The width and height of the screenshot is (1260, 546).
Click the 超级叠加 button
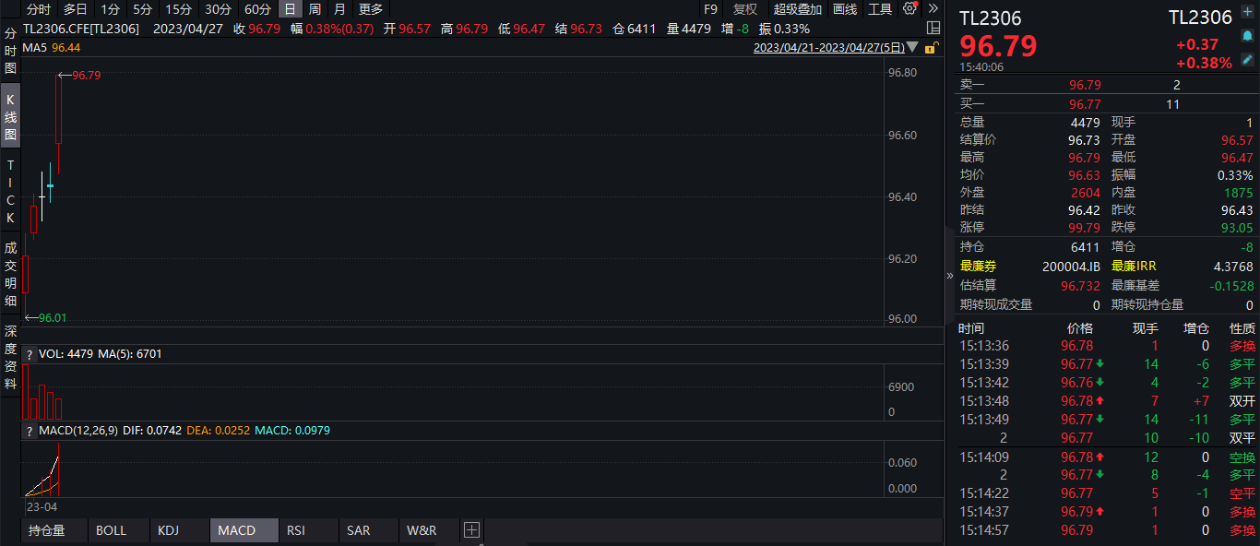click(x=797, y=9)
